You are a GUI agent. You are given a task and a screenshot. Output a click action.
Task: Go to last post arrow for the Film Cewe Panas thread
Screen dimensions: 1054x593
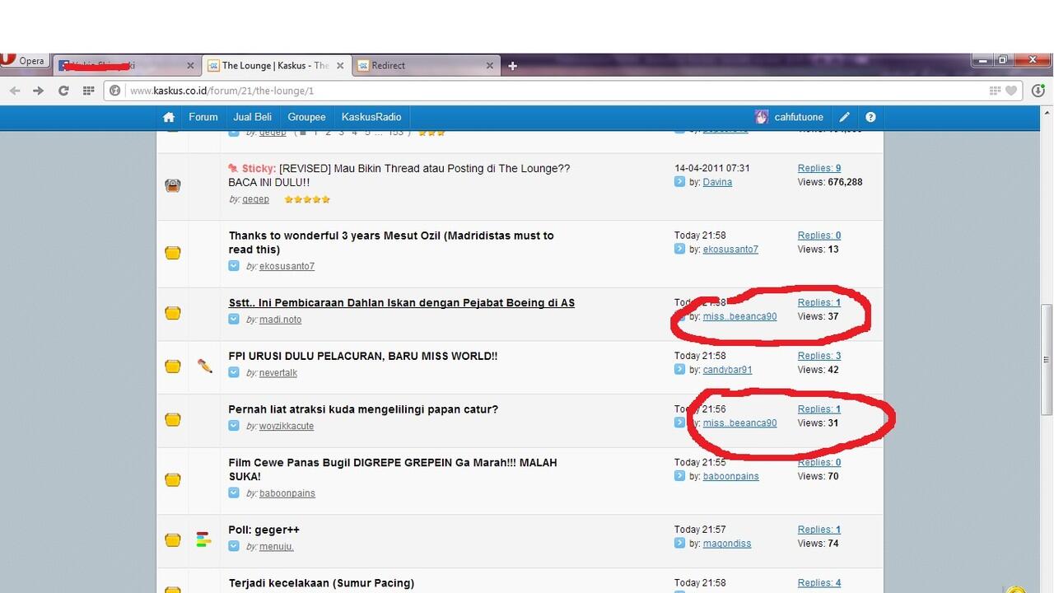pos(679,475)
